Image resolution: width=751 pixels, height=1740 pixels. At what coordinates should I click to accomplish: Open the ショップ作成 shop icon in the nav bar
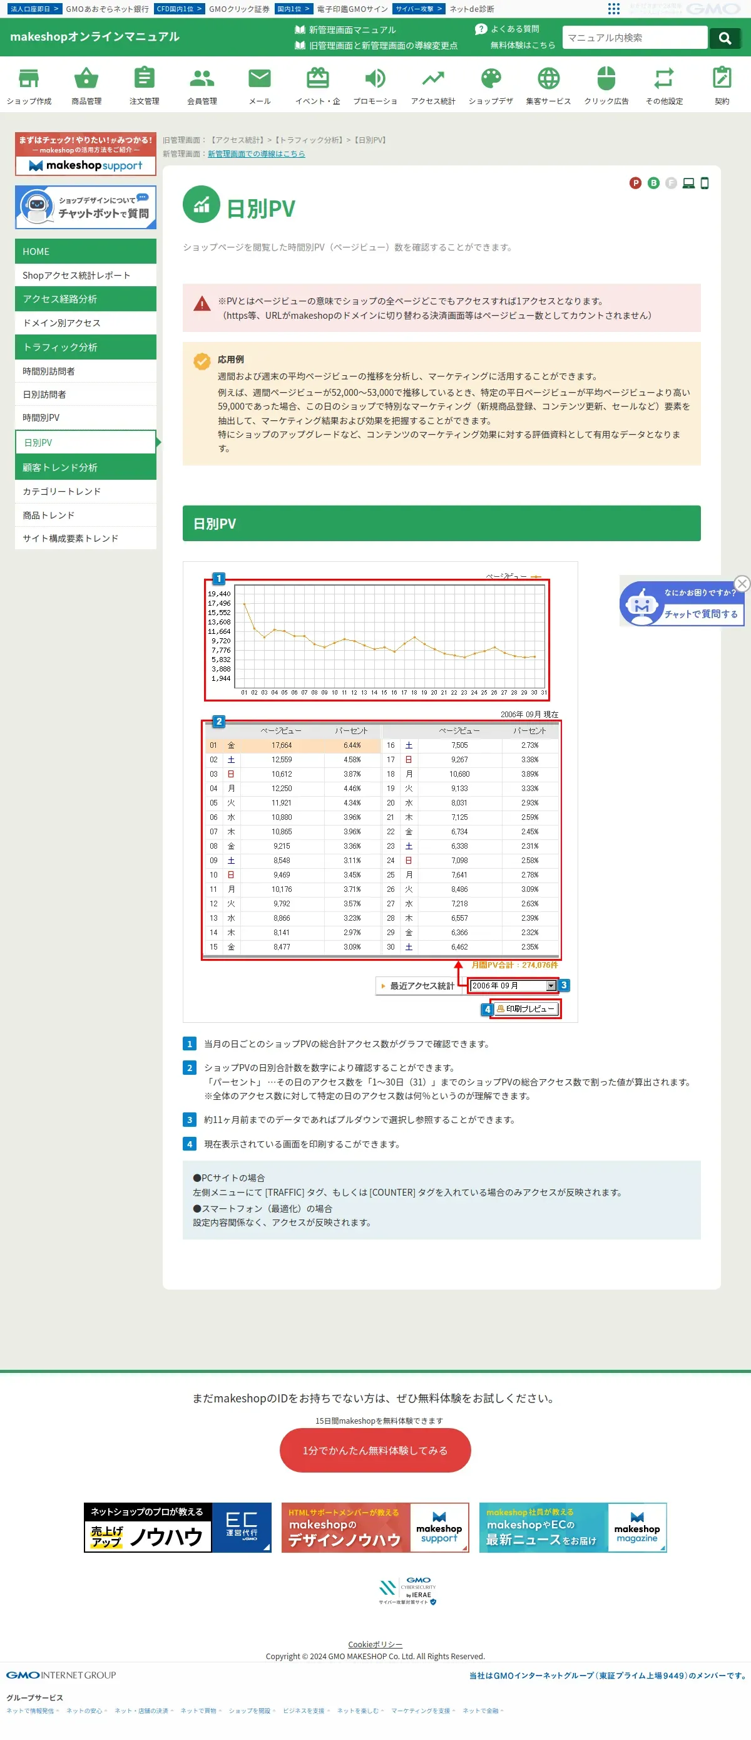point(29,78)
